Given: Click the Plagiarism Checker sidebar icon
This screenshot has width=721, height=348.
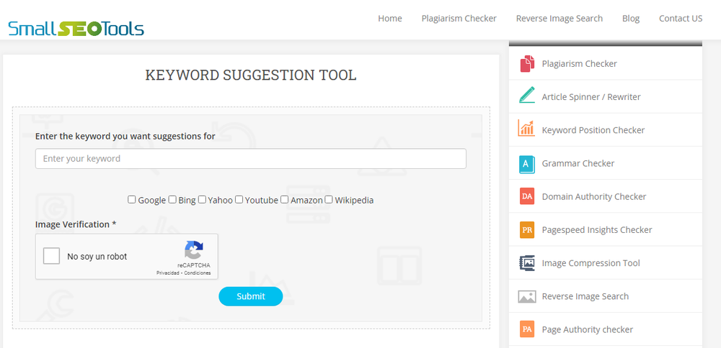Looking at the screenshot, I should (527, 63).
